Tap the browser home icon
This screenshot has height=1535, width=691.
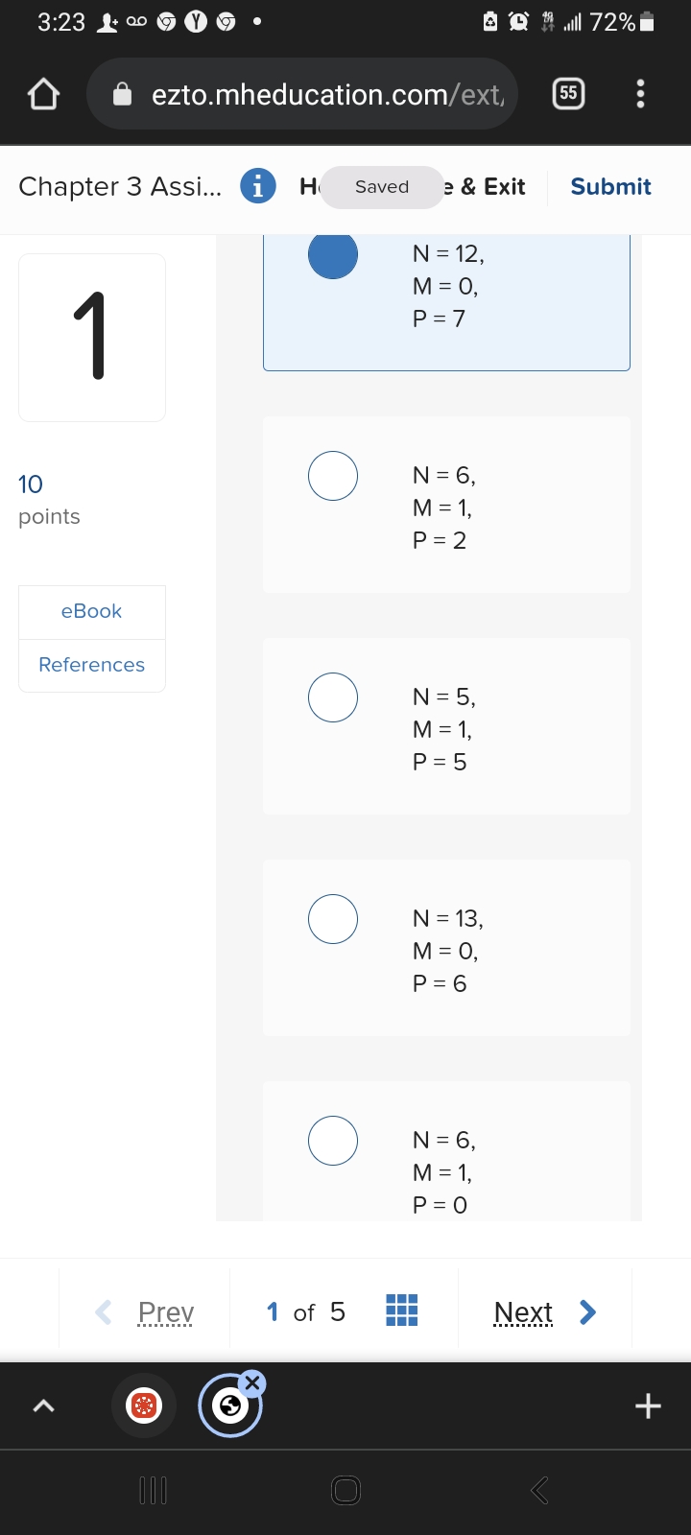(x=44, y=94)
